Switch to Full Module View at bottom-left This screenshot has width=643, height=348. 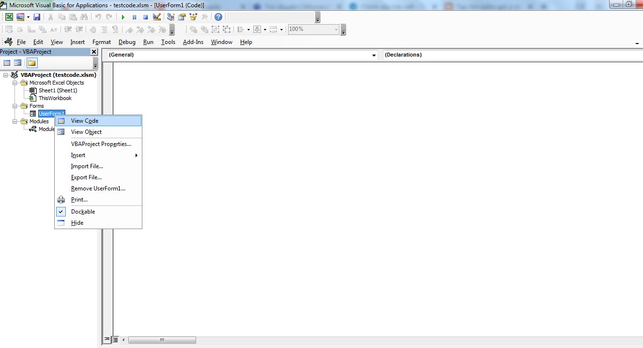(x=115, y=340)
